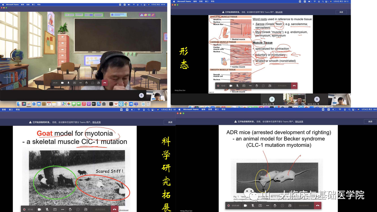The width and height of the screenshot is (377, 212).
Task: Toggle camera in the classroom video call
Action: coord(62,83)
